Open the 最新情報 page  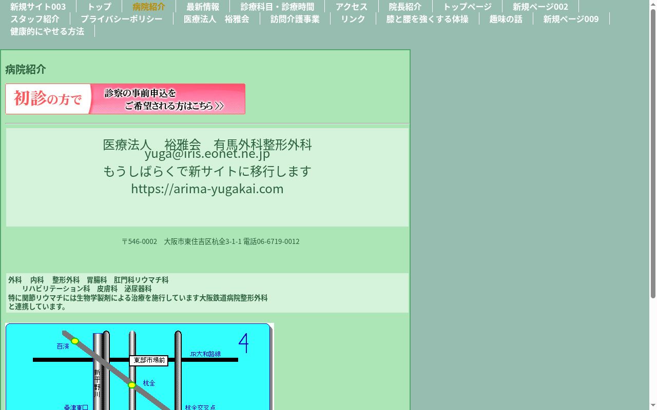click(x=203, y=7)
